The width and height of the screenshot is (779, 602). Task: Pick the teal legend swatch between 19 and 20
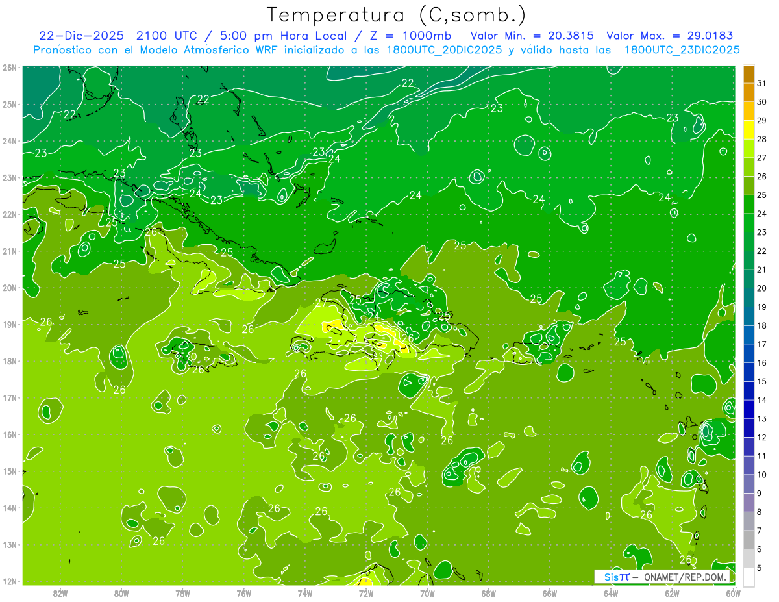(x=748, y=298)
